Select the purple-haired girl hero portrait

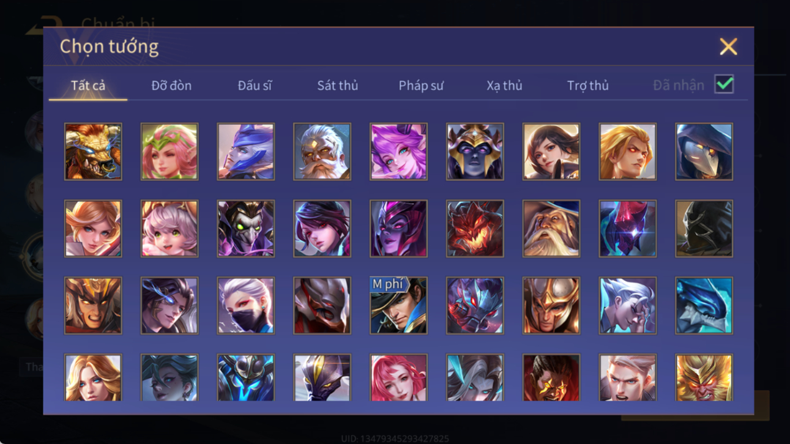tap(398, 152)
